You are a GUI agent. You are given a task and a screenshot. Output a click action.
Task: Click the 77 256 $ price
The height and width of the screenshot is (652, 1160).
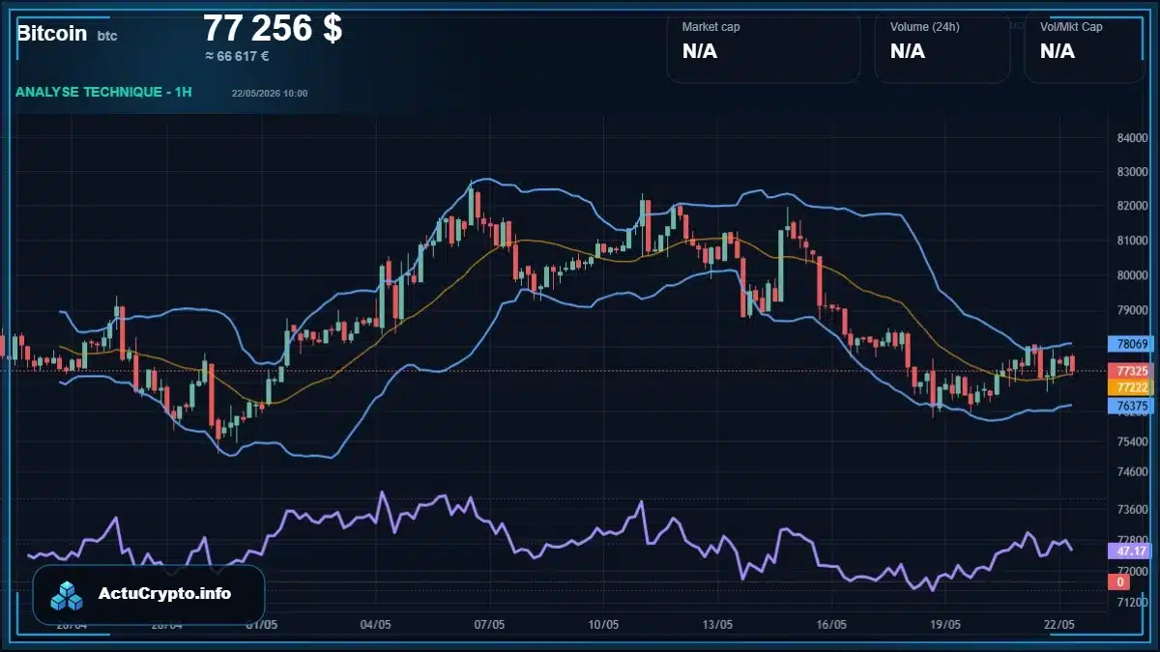pyautogui.click(x=273, y=28)
